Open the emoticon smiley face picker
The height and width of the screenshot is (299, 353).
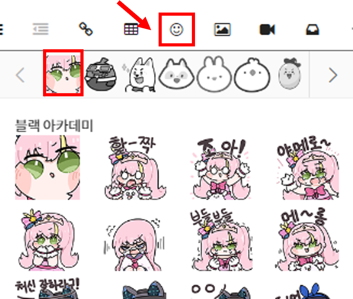click(176, 30)
